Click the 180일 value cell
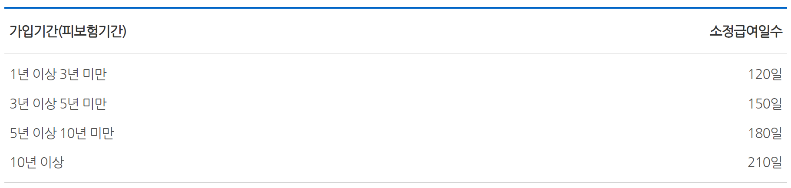This screenshot has width=791, height=188. (765, 133)
